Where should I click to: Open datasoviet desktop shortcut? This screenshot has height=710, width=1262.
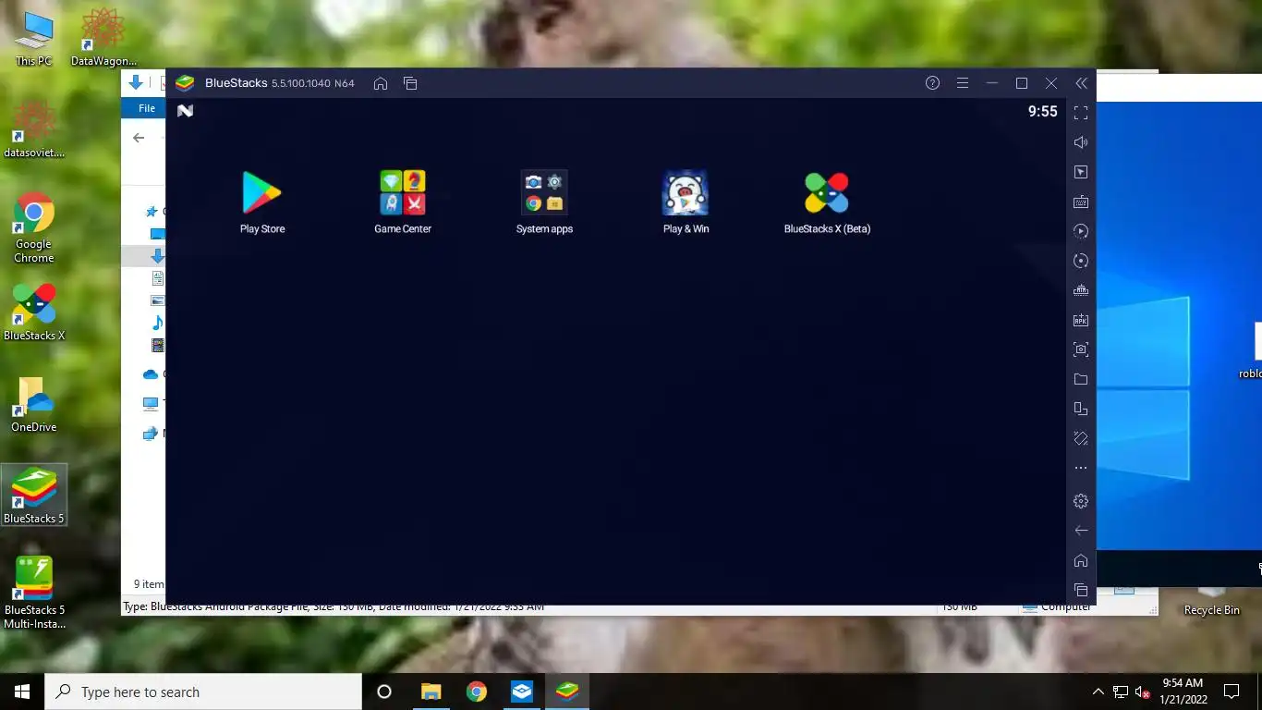[x=34, y=129]
